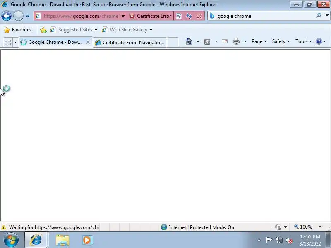Launch Windows Media Player from taskbar
The height and width of the screenshot is (248, 331).
(87, 240)
